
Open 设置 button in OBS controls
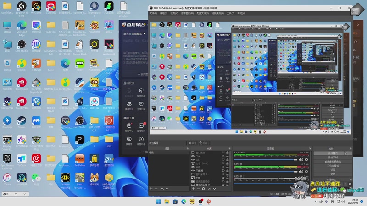pyautogui.click(x=333, y=170)
